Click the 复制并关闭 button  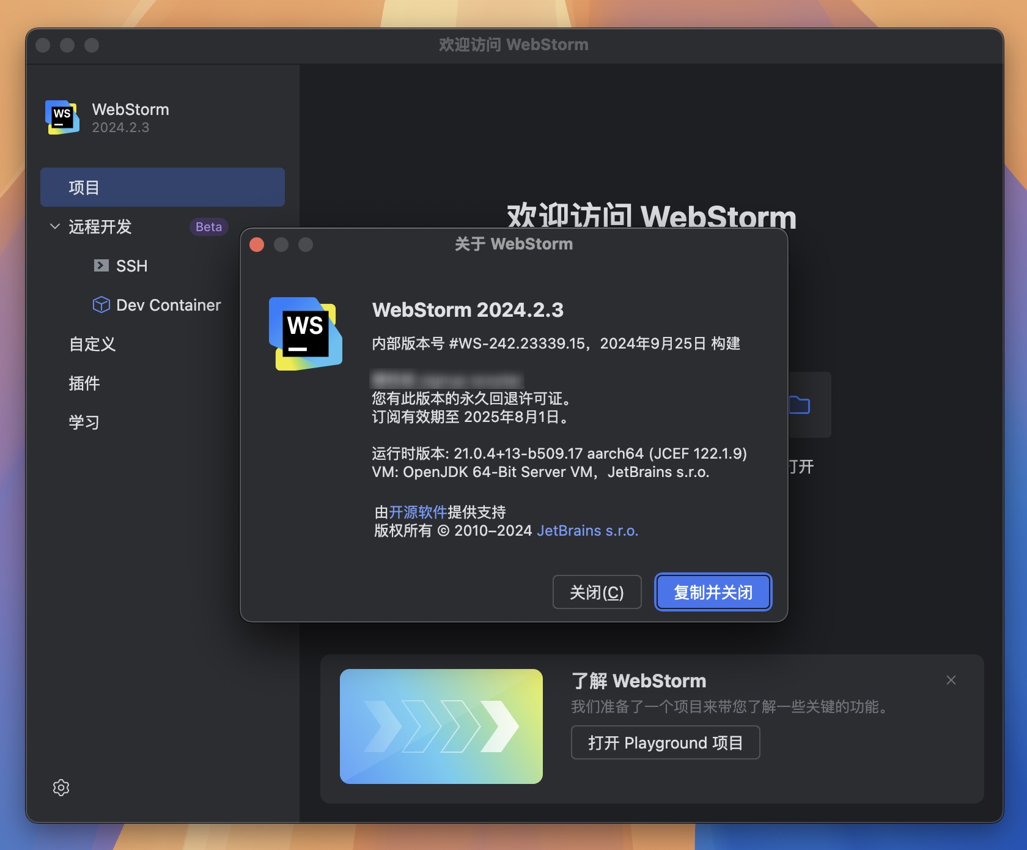pyautogui.click(x=713, y=592)
